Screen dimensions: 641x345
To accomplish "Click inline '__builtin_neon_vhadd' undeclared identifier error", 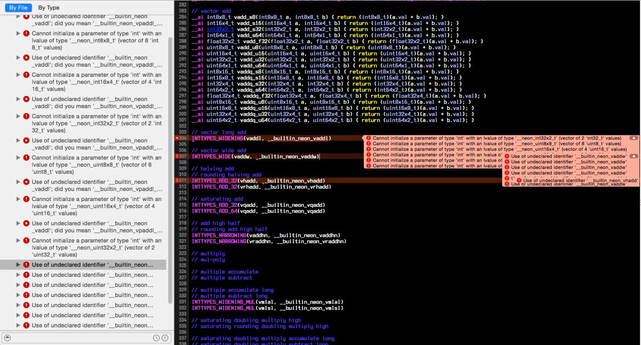I will pos(581,180).
